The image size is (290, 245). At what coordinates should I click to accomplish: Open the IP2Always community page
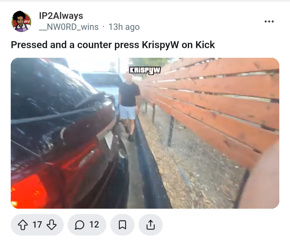[61, 16]
